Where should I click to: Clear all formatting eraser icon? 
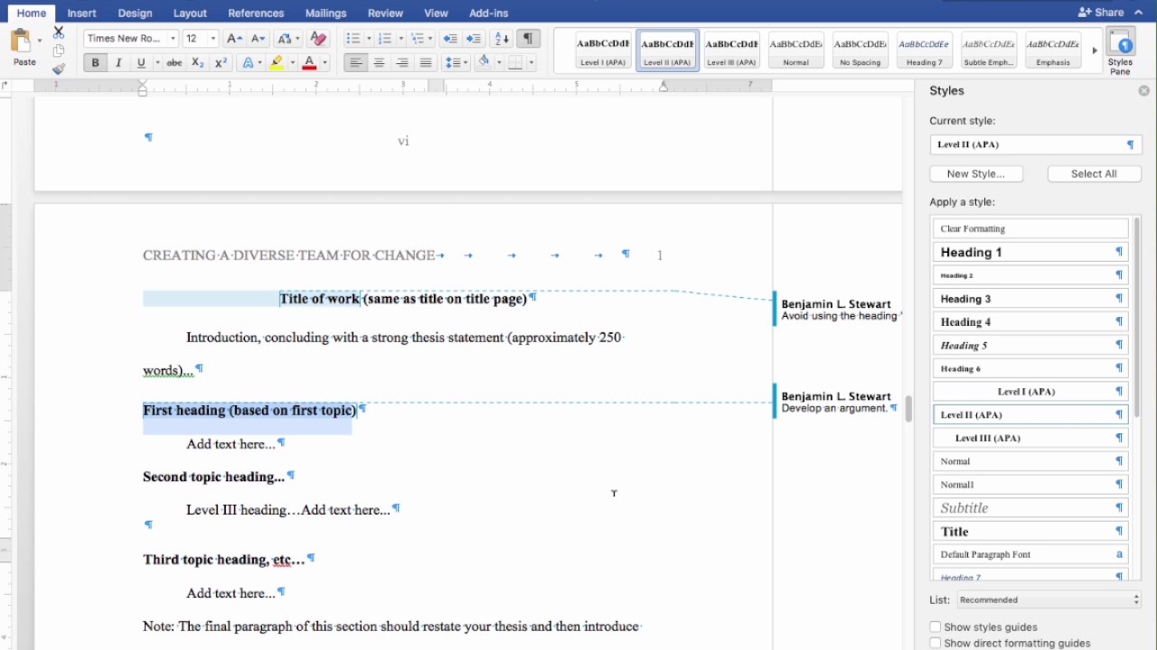(317, 39)
